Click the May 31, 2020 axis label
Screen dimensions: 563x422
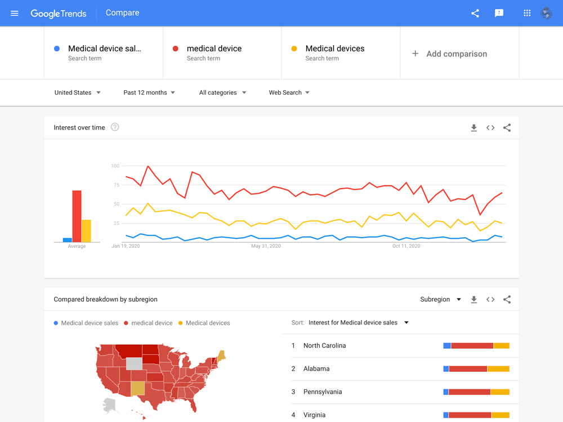tap(266, 246)
